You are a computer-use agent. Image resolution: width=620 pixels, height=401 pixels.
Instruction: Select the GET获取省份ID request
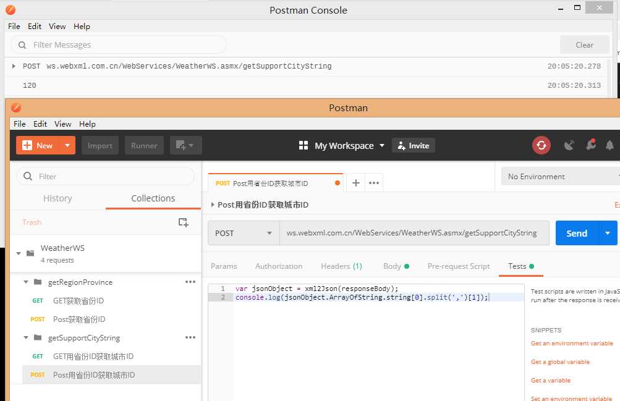[x=111, y=301]
